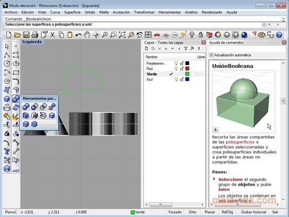This screenshot has width=289, height=217.
Task: Open the Sólido menu
Action: click(90, 12)
